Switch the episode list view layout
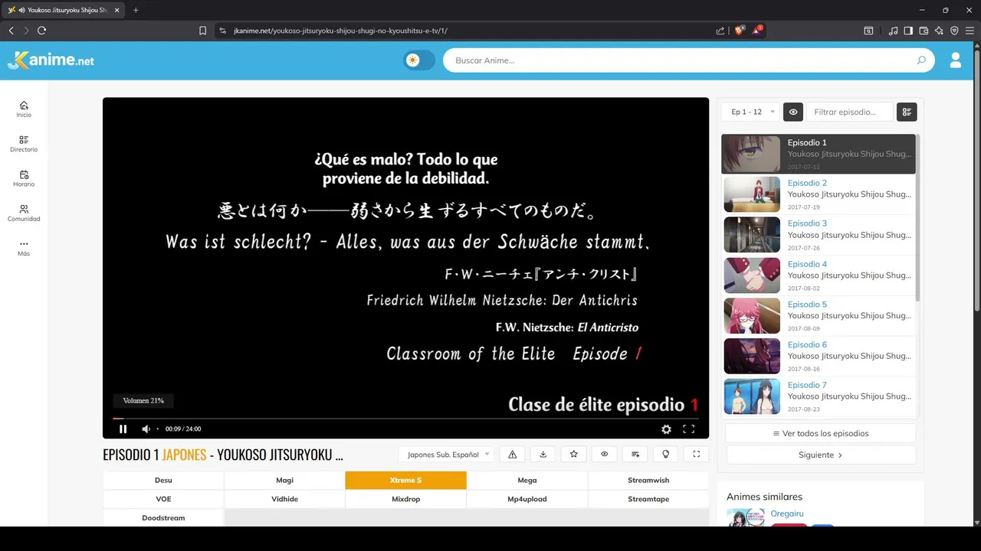 (907, 112)
